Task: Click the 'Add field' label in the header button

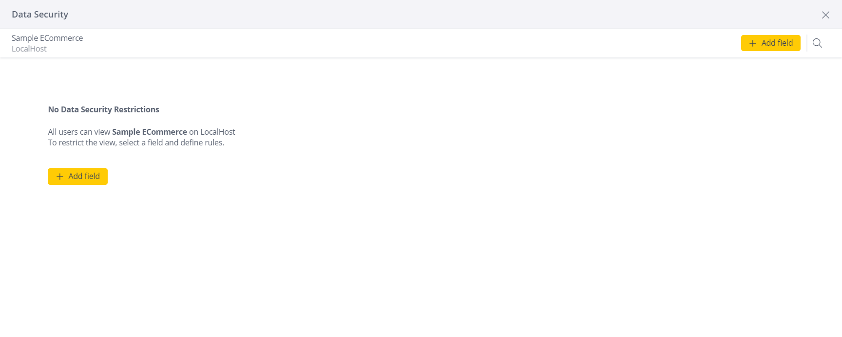Action: (x=777, y=43)
